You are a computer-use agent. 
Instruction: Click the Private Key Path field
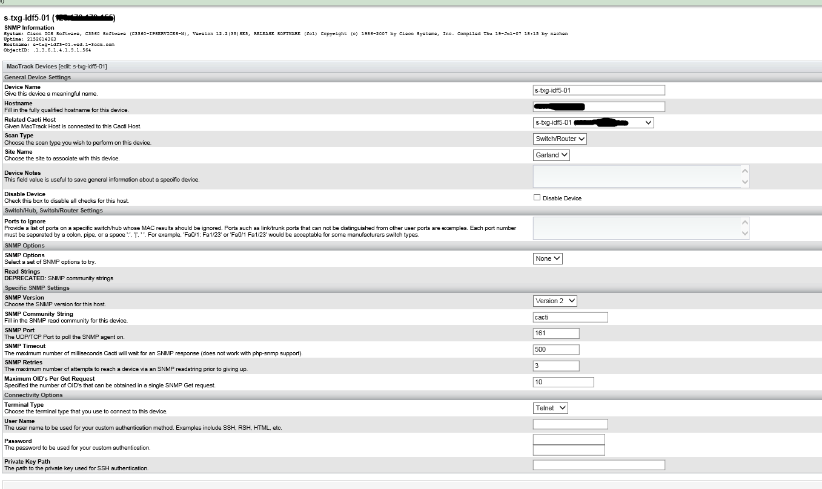tap(598, 465)
